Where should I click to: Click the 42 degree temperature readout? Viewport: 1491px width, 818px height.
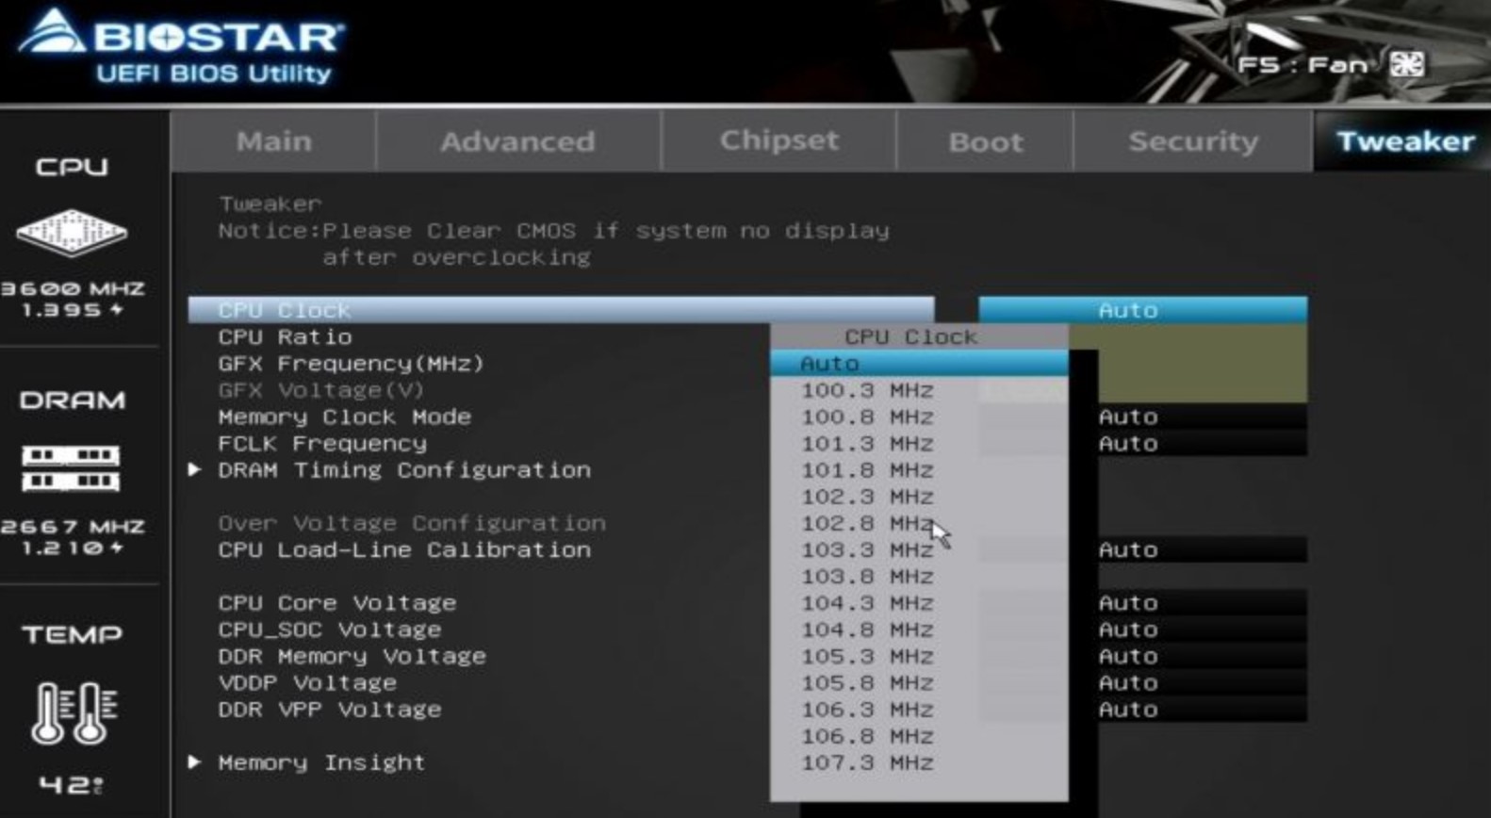[72, 784]
